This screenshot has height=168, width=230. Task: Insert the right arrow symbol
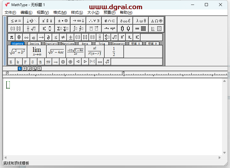(41, 37)
